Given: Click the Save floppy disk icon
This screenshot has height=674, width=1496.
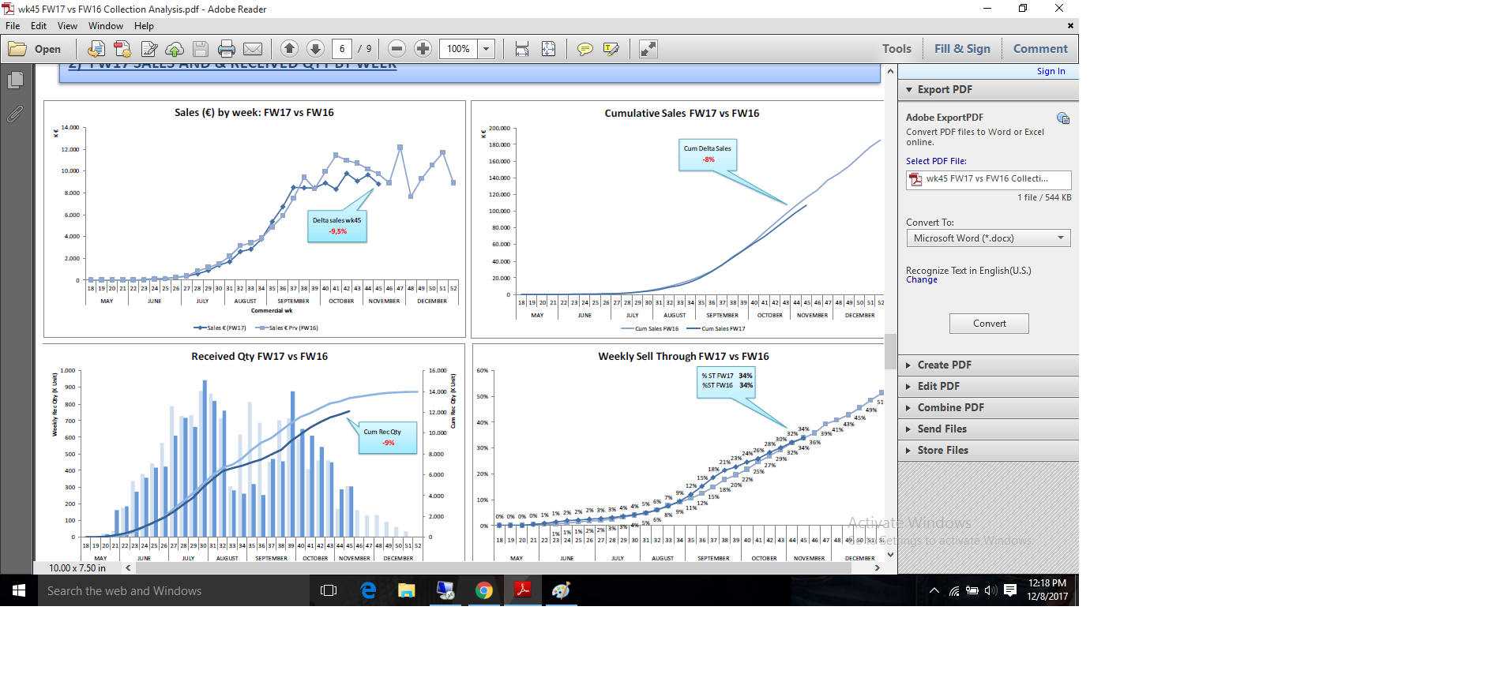Looking at the screenshot, I should (201, 49).
